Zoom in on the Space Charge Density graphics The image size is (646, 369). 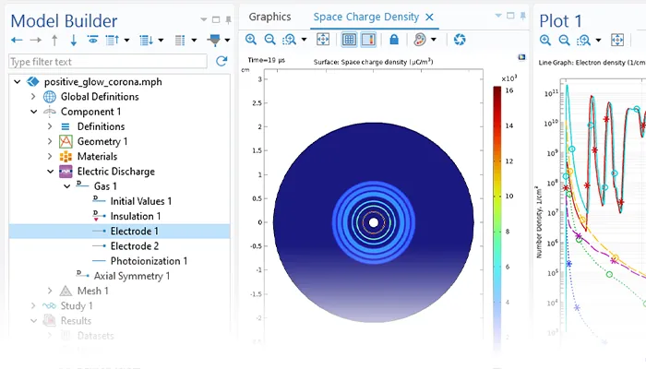(251, 40)
